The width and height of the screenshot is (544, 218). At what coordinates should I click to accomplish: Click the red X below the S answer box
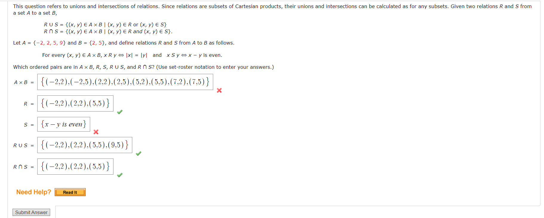(96, 132)
